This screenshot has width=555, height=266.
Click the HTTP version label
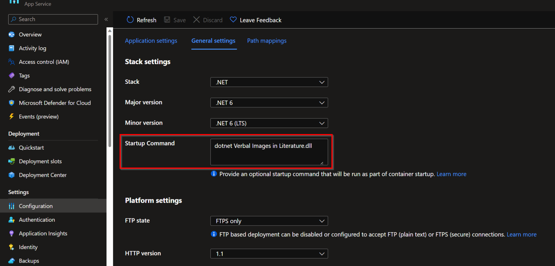pyautogui.click(x=143, y=253)
